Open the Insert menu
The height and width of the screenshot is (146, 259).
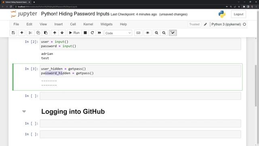pos(58,24)
